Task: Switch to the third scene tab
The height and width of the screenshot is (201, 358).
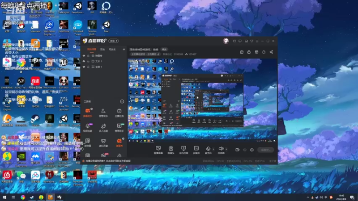Action: 112,50
